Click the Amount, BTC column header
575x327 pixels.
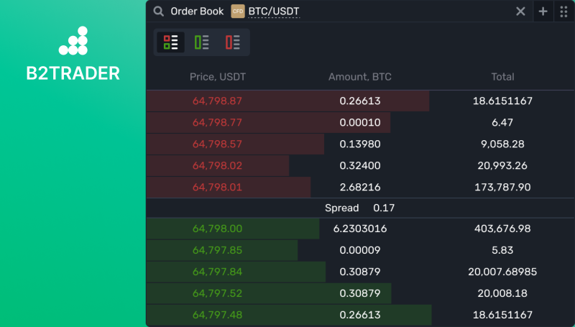click(x=359, y=77)
